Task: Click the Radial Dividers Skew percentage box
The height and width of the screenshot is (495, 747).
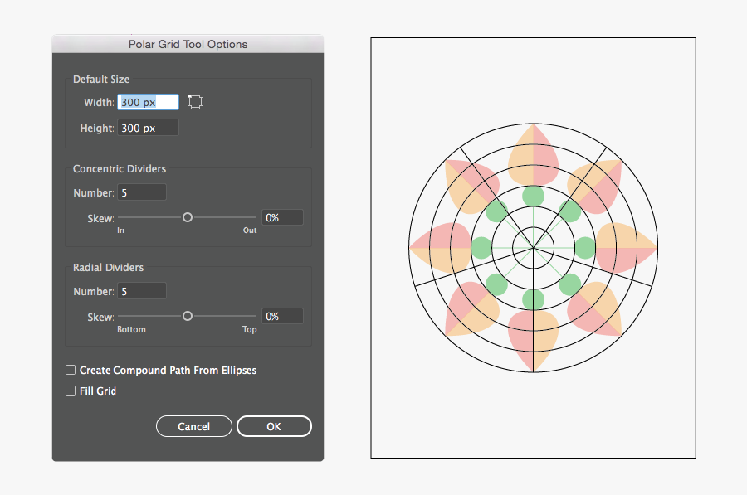Action: (282, 316)
